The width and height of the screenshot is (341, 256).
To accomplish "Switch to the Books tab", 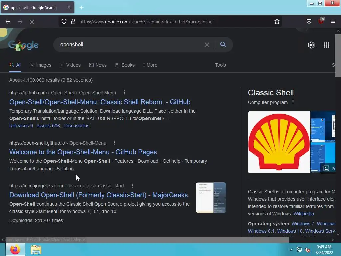I will (x=125, y=65).
